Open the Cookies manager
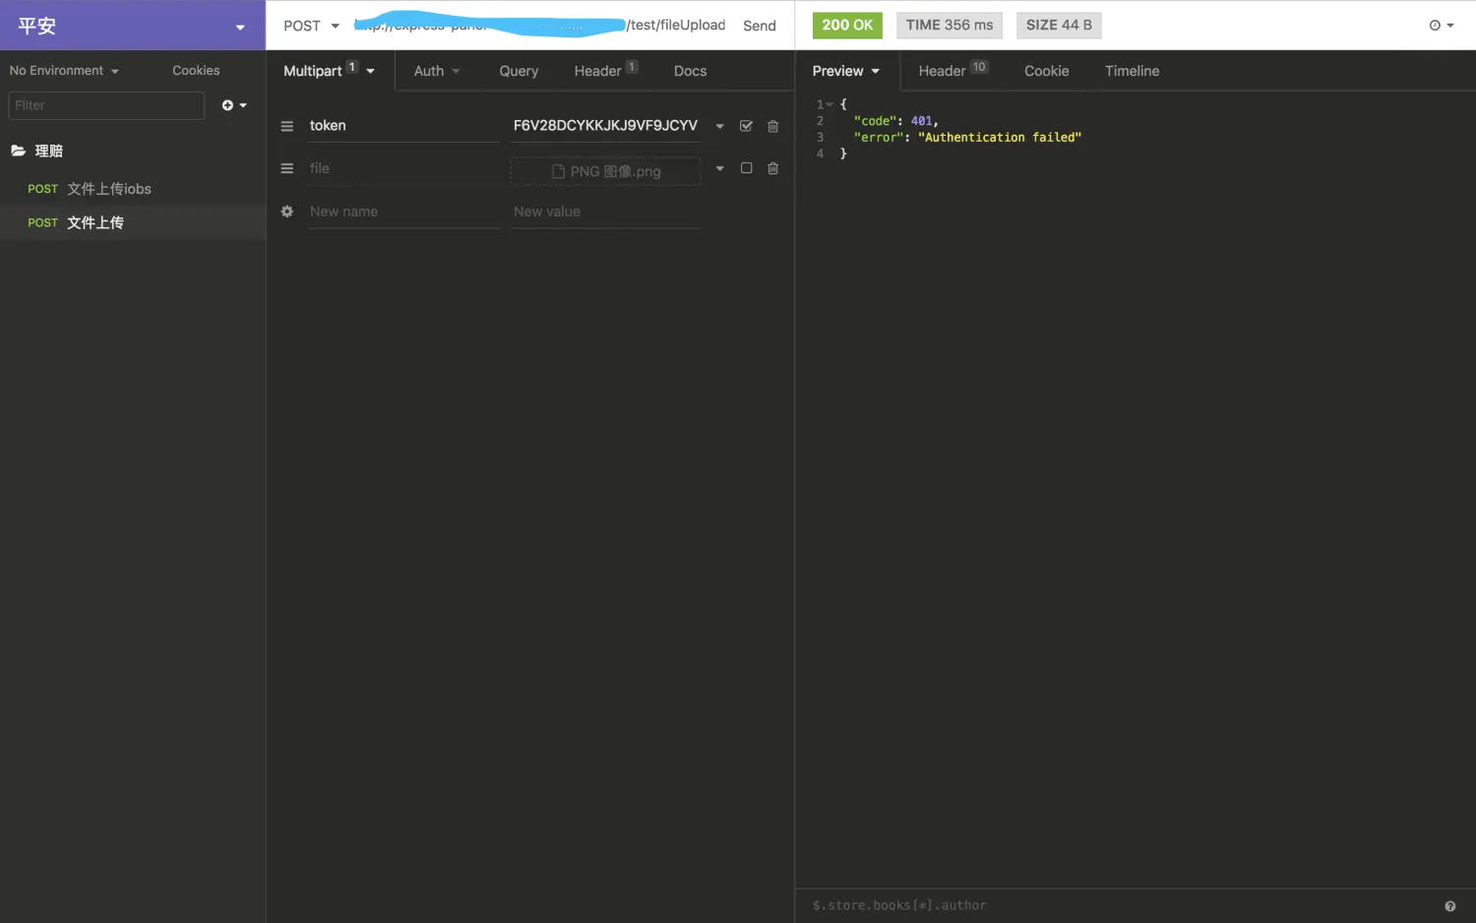 (196, 71)
